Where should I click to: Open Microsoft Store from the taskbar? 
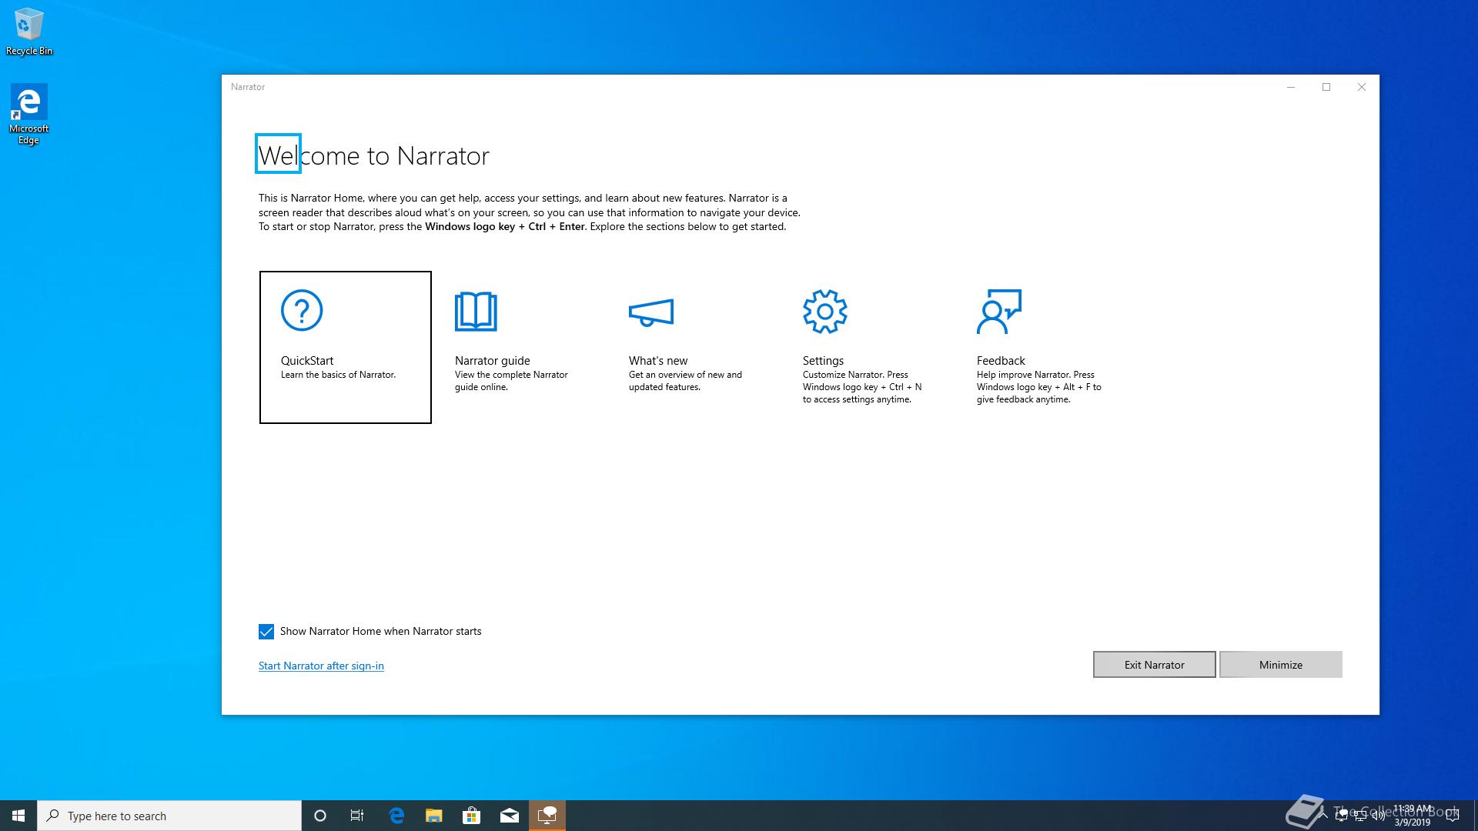point(471,816)
